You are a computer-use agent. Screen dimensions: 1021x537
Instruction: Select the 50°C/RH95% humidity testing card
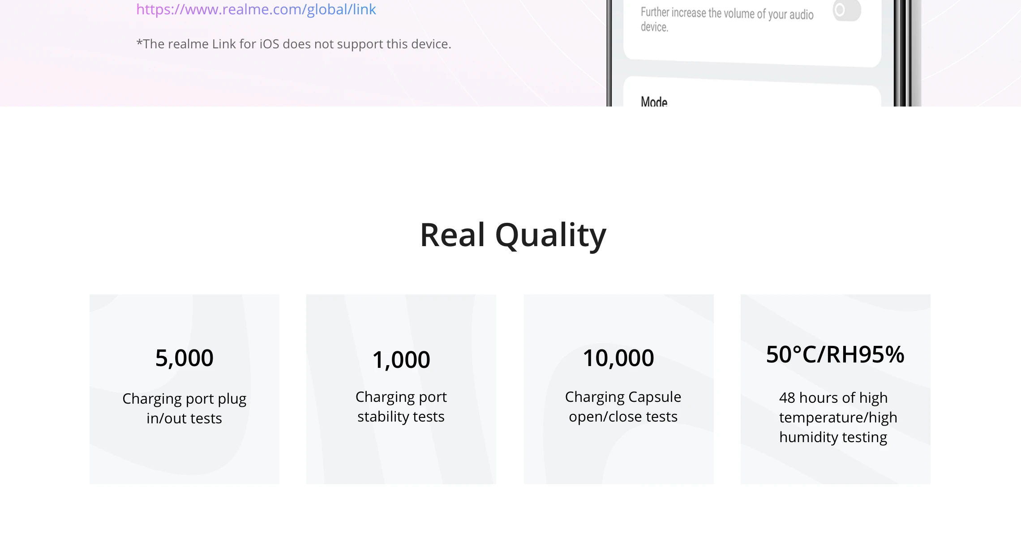pos(836,389)
